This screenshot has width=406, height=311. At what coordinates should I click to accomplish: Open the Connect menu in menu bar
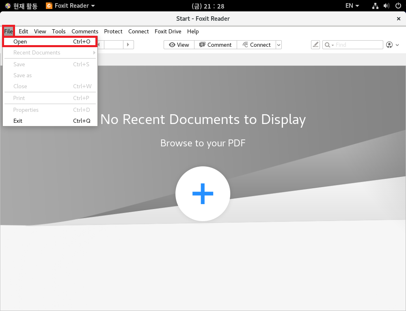138,31
